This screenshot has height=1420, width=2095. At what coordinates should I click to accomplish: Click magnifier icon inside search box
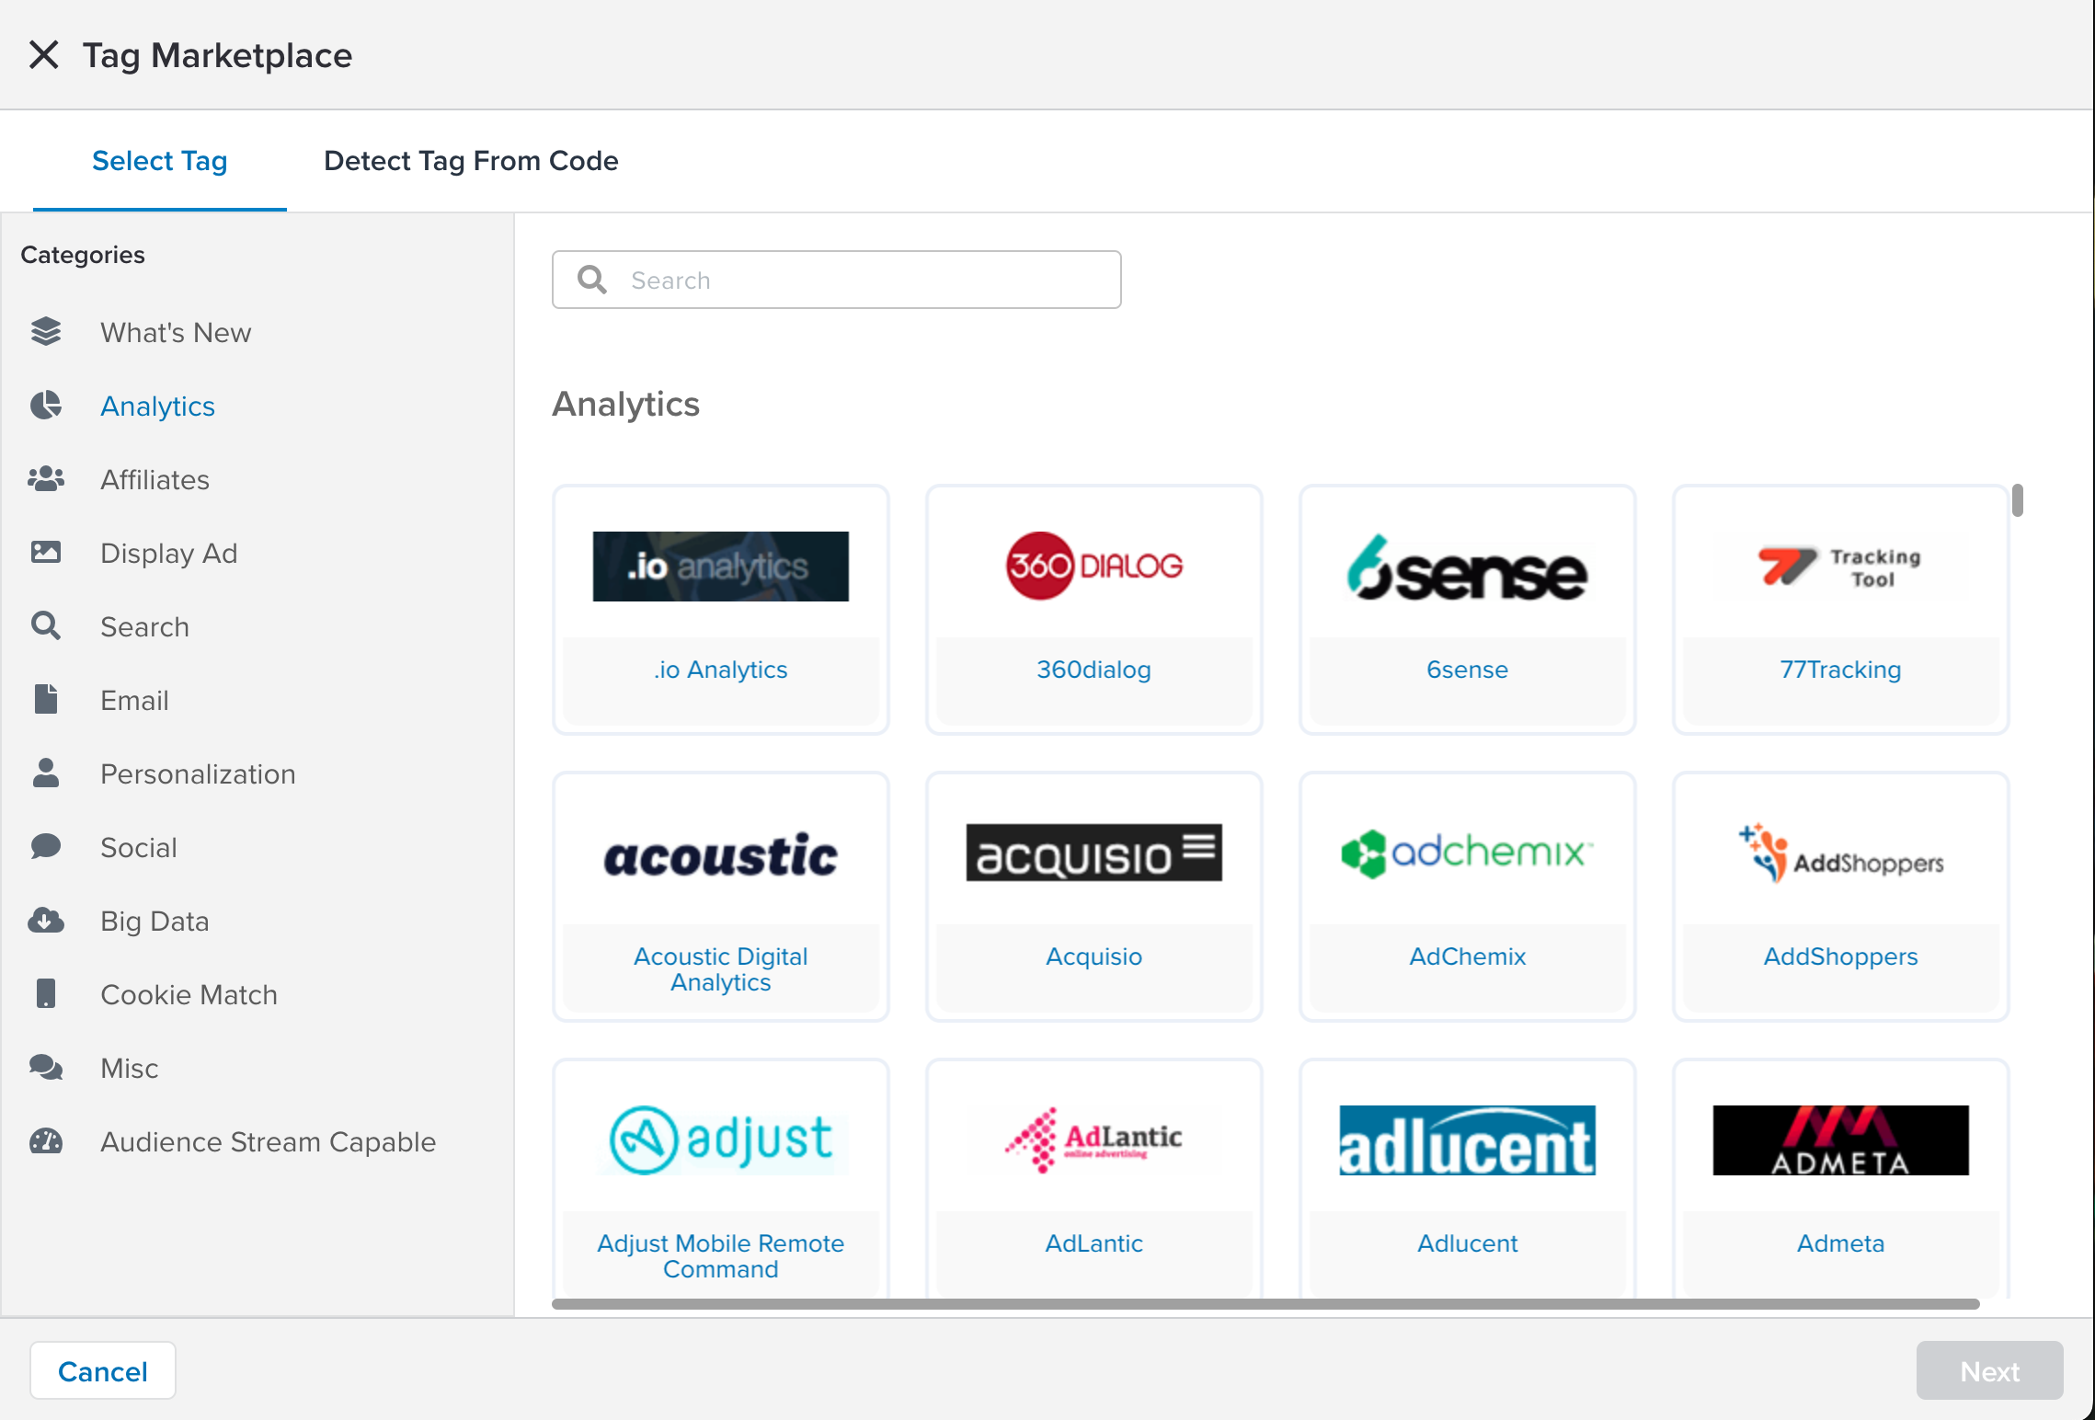tap(592, 280)
